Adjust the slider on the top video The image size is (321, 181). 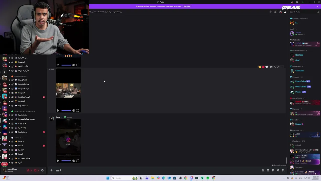66,65
